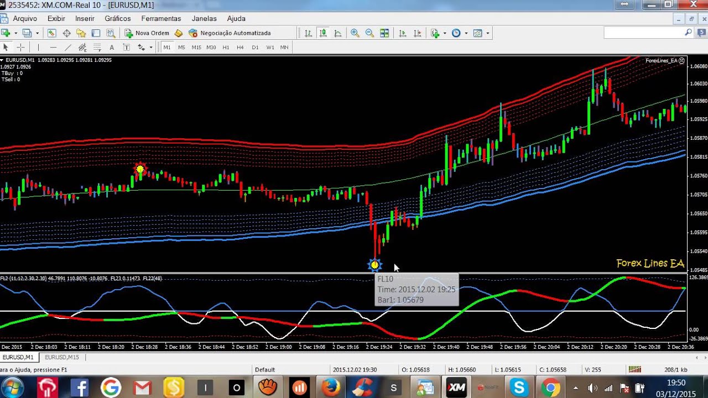Toggle chart auto scroll icon
This screenshot has height=398, width=708.
[403, 33]
